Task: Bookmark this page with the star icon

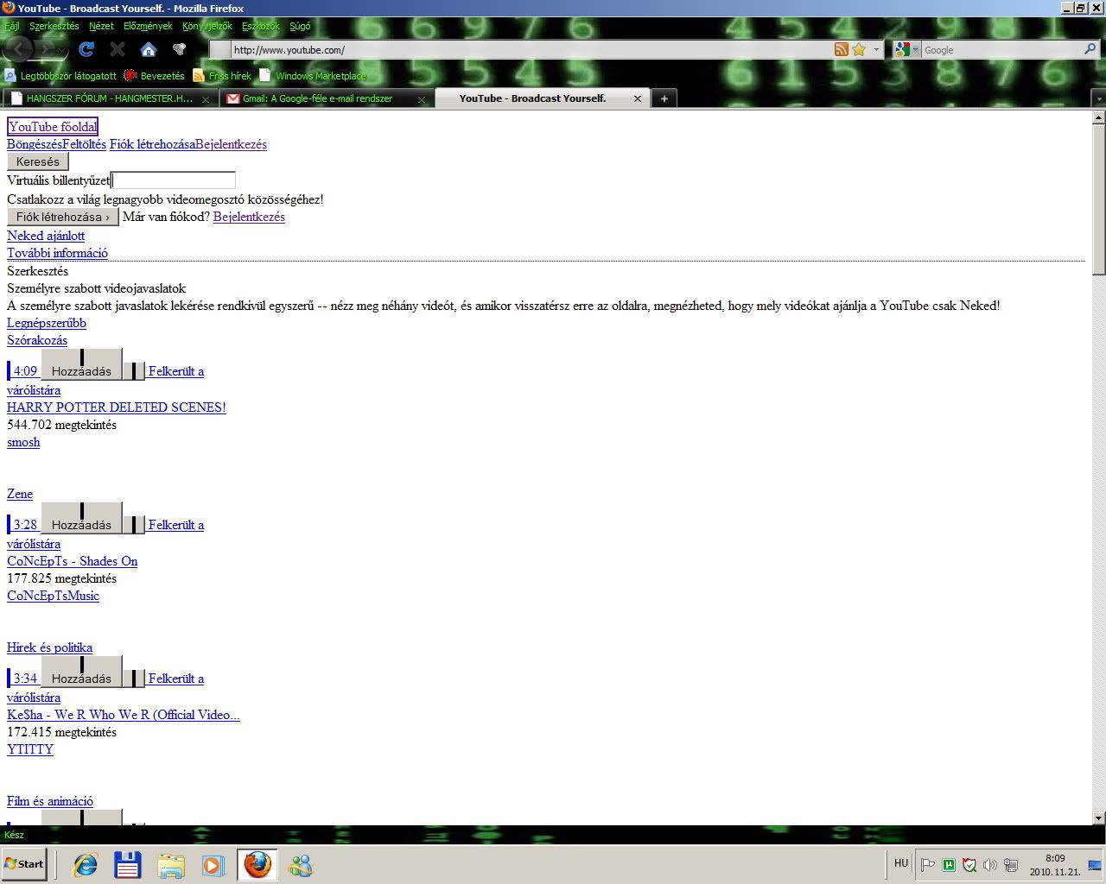Action: click(x=859, y=49)
